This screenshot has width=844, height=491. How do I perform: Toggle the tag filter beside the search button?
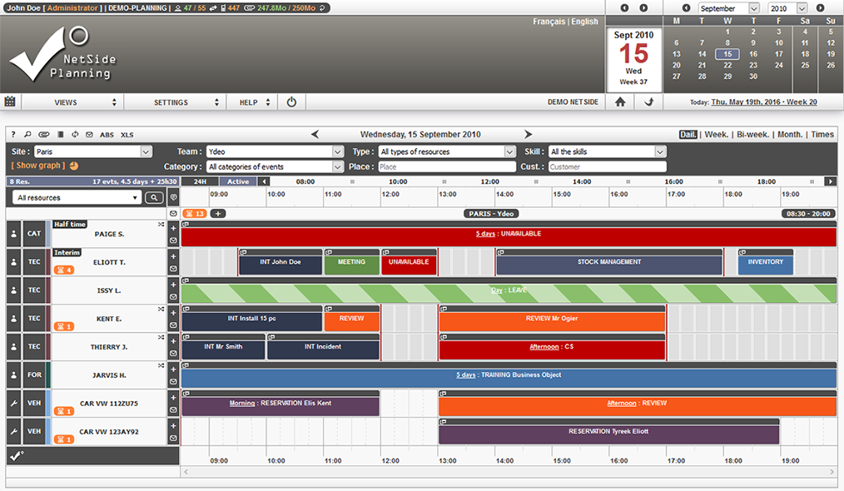click(173, 197)
